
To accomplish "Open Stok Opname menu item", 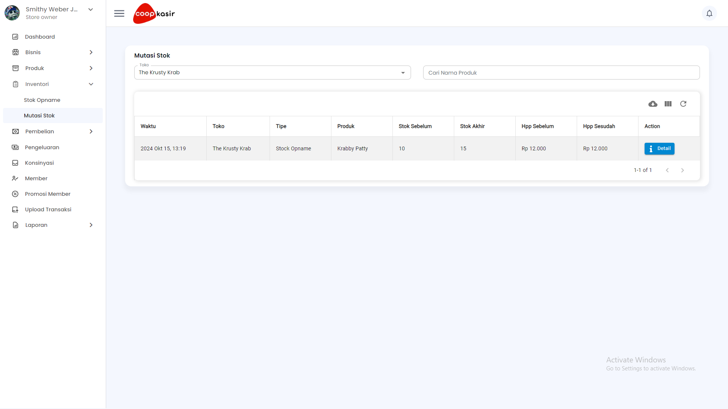I will tap(42, 100).
